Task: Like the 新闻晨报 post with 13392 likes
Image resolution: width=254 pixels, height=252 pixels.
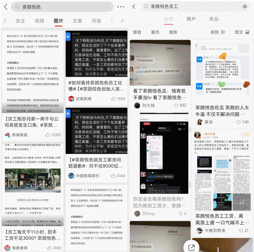Action: click(x=47, y=135)
